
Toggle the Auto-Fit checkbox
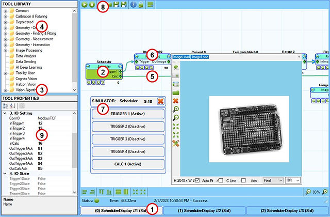pos(197,180)
